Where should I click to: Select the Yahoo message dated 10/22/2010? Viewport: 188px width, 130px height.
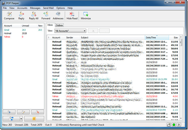(x=113, y=96)
